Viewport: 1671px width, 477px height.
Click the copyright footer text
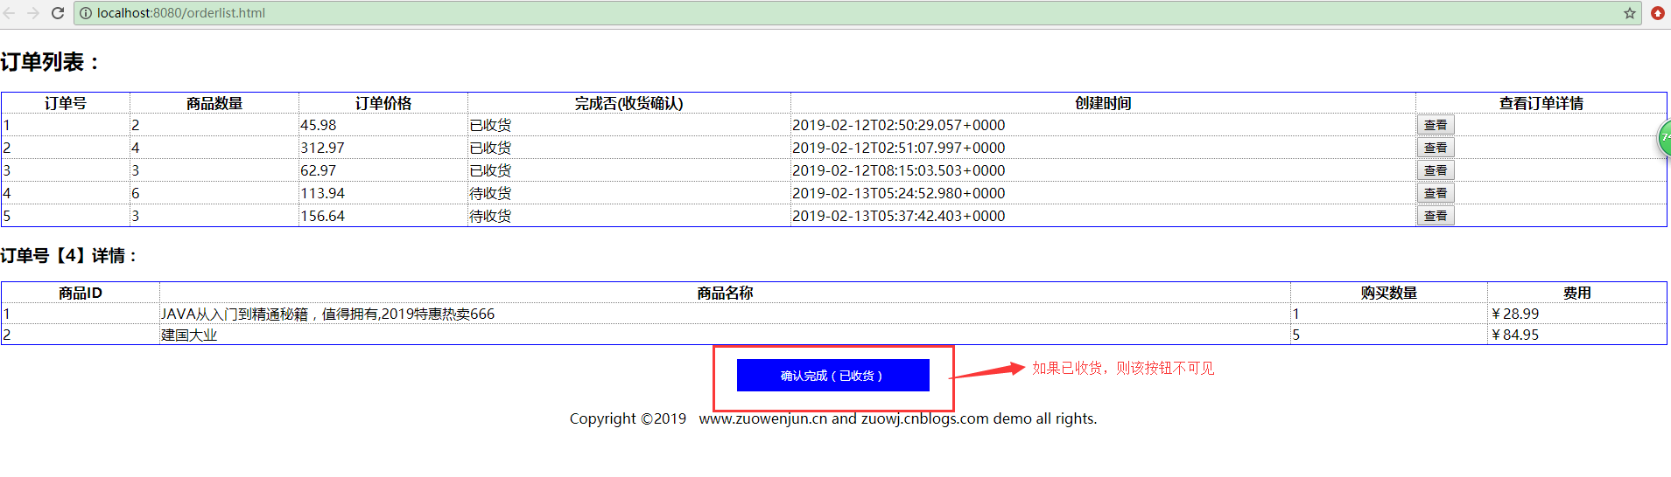(832, 418)
